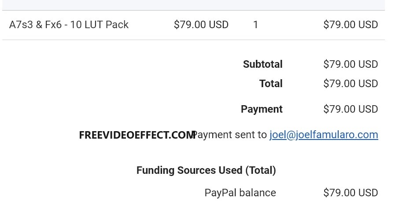Screen dimensions: 399x213
Task: Click the A7s3 & Fx6 LUT Pack item name
Action: click(69, 25)
